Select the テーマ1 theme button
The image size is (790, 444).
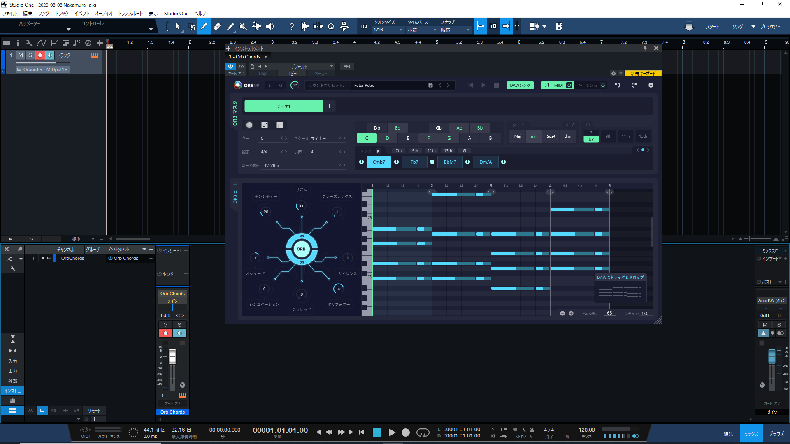(x=283, y=106)
